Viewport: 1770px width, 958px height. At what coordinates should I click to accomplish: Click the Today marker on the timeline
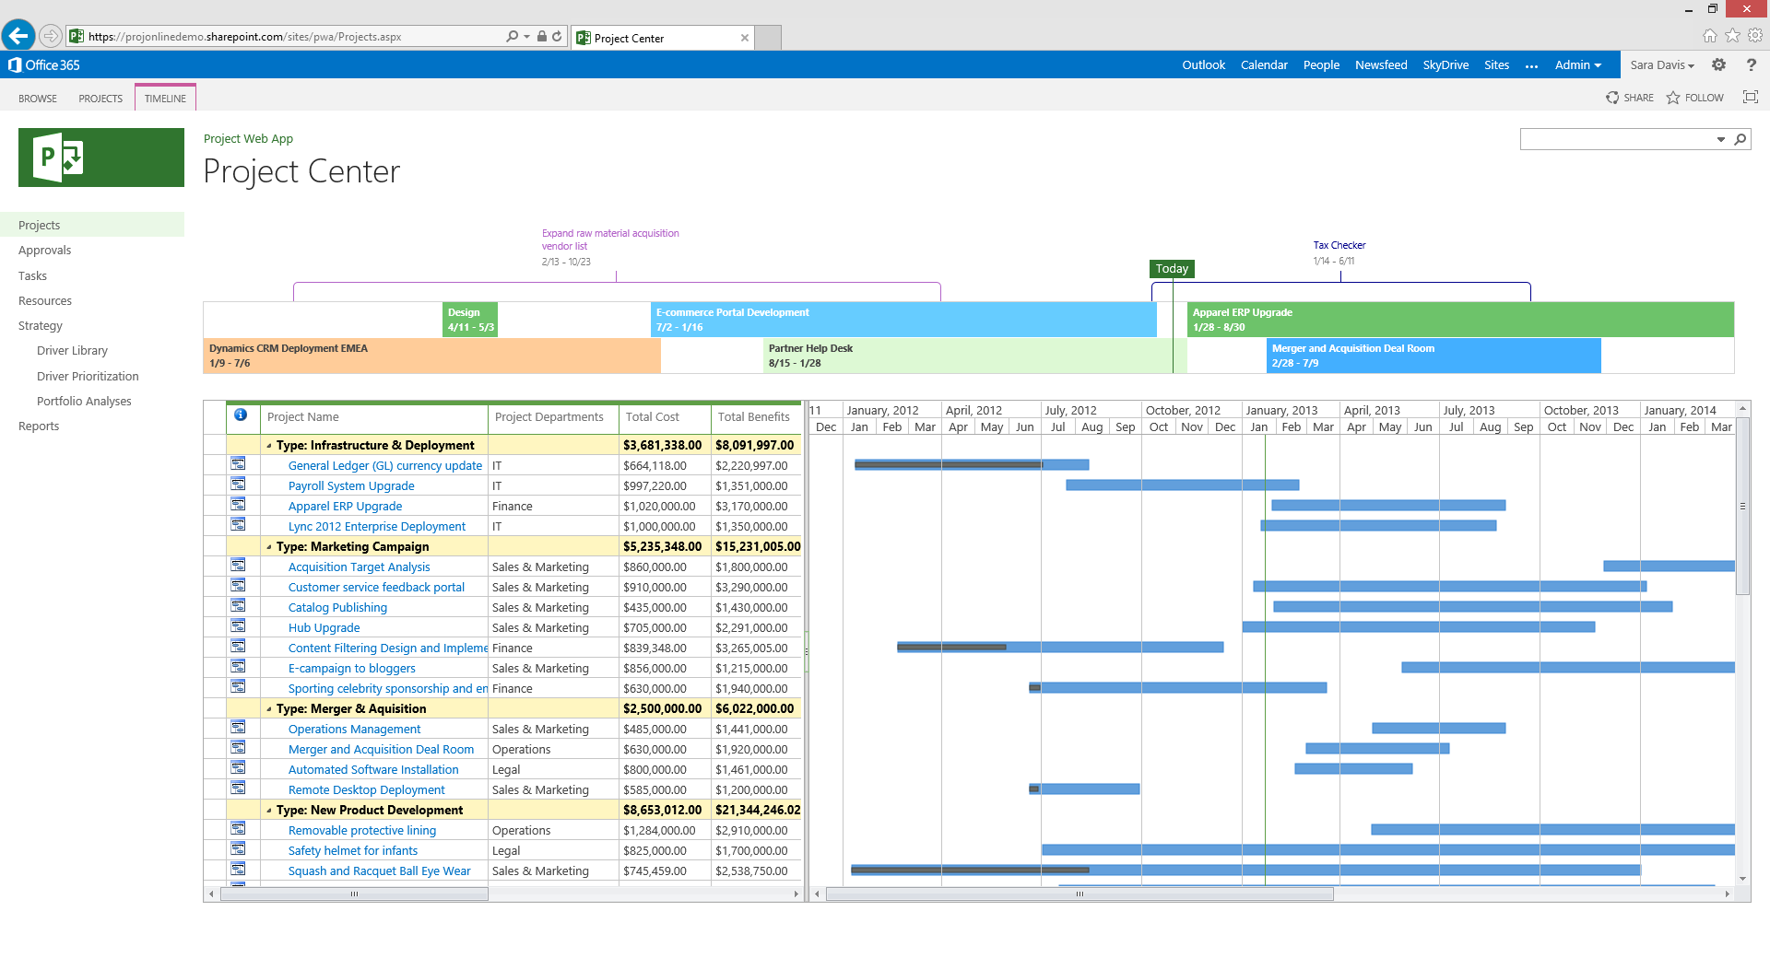tap(1172, 269)
